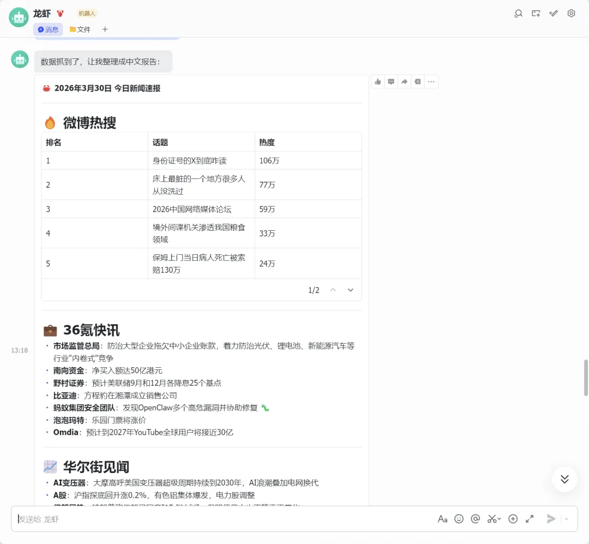Click the double-checkmark icon in header
Image resolution: width=589 pixels, height=544 pixels.
[x=554, y=14]
